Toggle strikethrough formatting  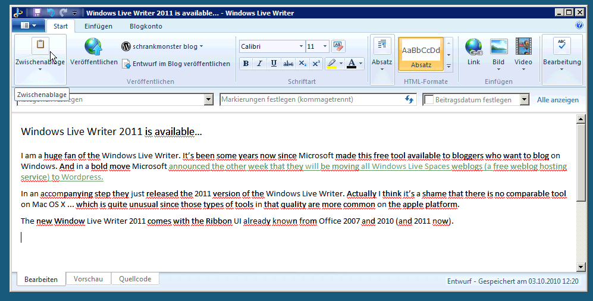[288, 64]
